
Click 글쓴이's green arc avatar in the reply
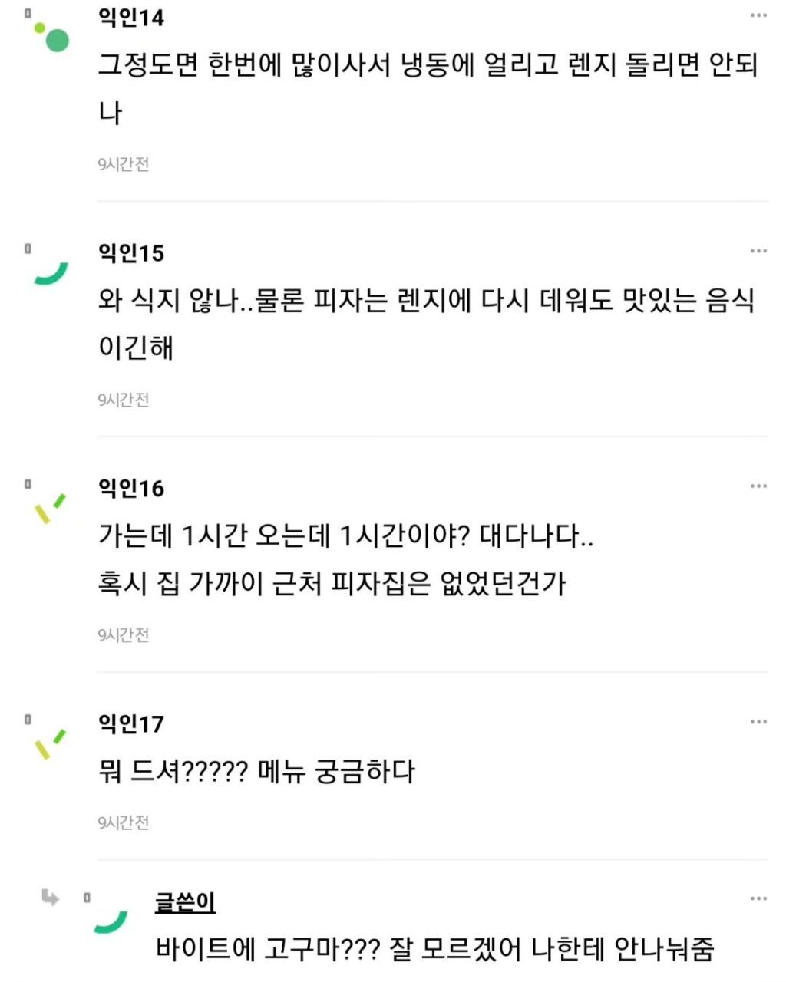coord(111,921)
